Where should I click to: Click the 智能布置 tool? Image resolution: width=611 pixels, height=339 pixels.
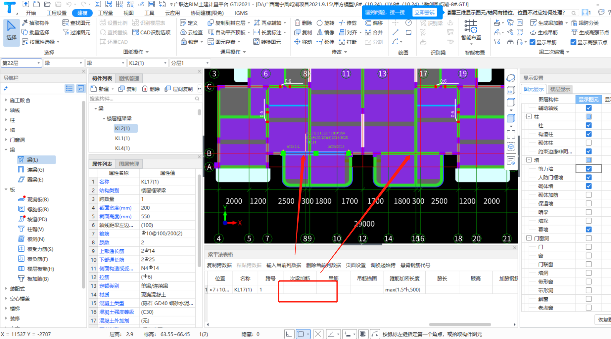(471, 30)
